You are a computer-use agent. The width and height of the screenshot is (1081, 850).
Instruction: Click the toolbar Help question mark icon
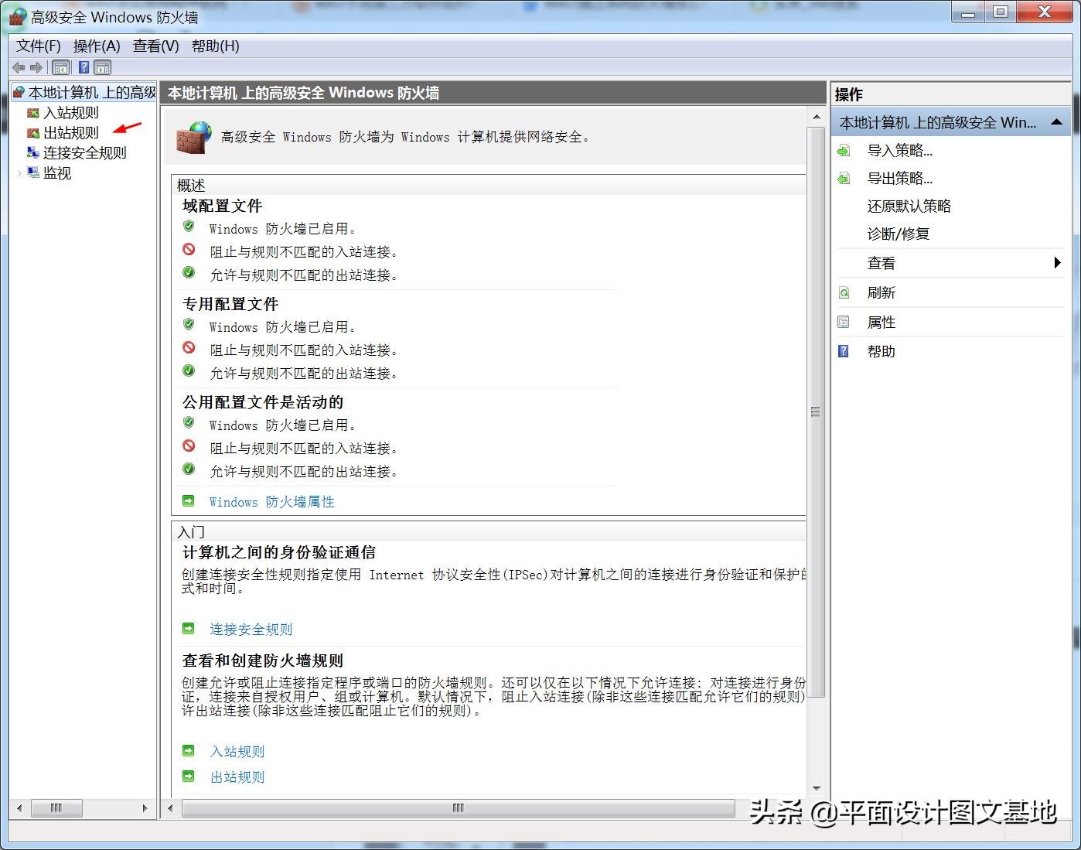83,67
